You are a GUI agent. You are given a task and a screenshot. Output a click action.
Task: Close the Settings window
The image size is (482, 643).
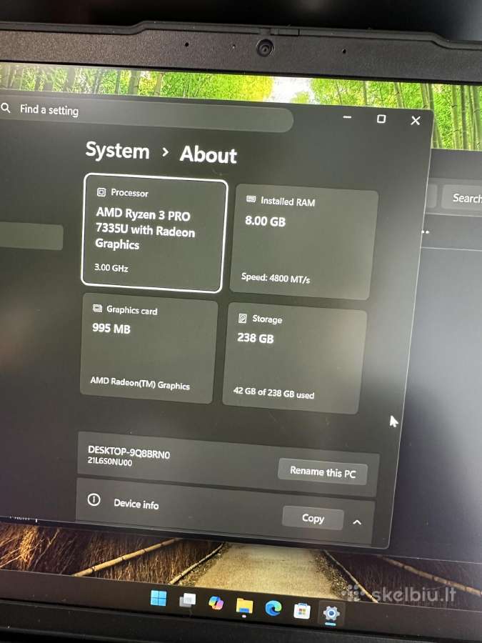tap(416, 121)
